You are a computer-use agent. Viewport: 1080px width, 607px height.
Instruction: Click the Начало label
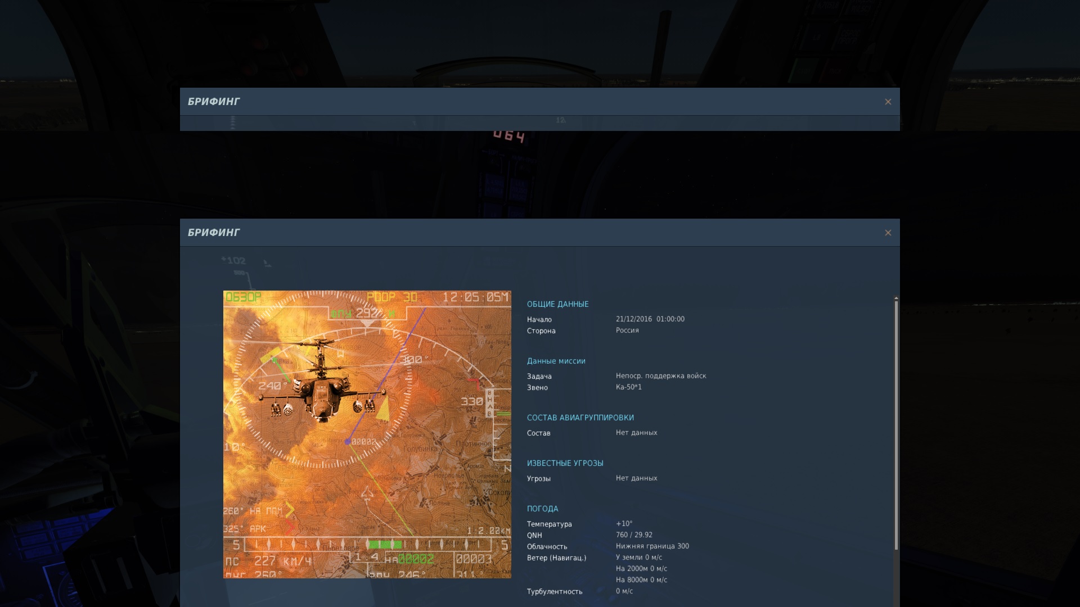point(539,320)
